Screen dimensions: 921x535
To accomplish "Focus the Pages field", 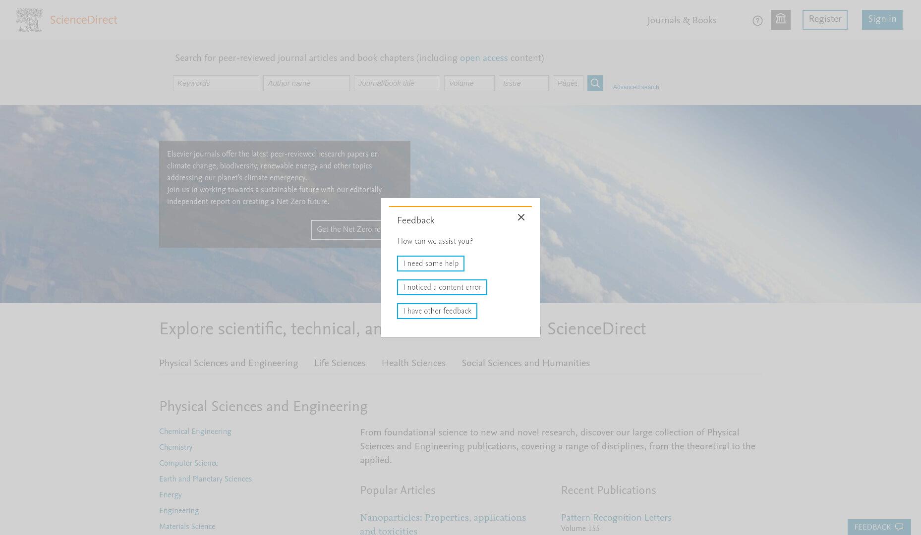I will [x=568, y=83].
